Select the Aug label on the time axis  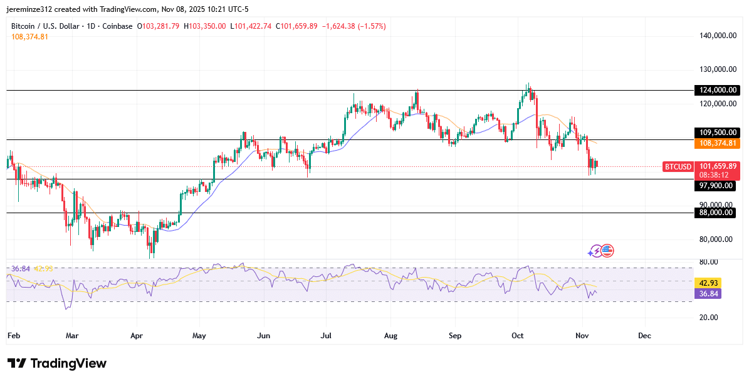point(390,336)
